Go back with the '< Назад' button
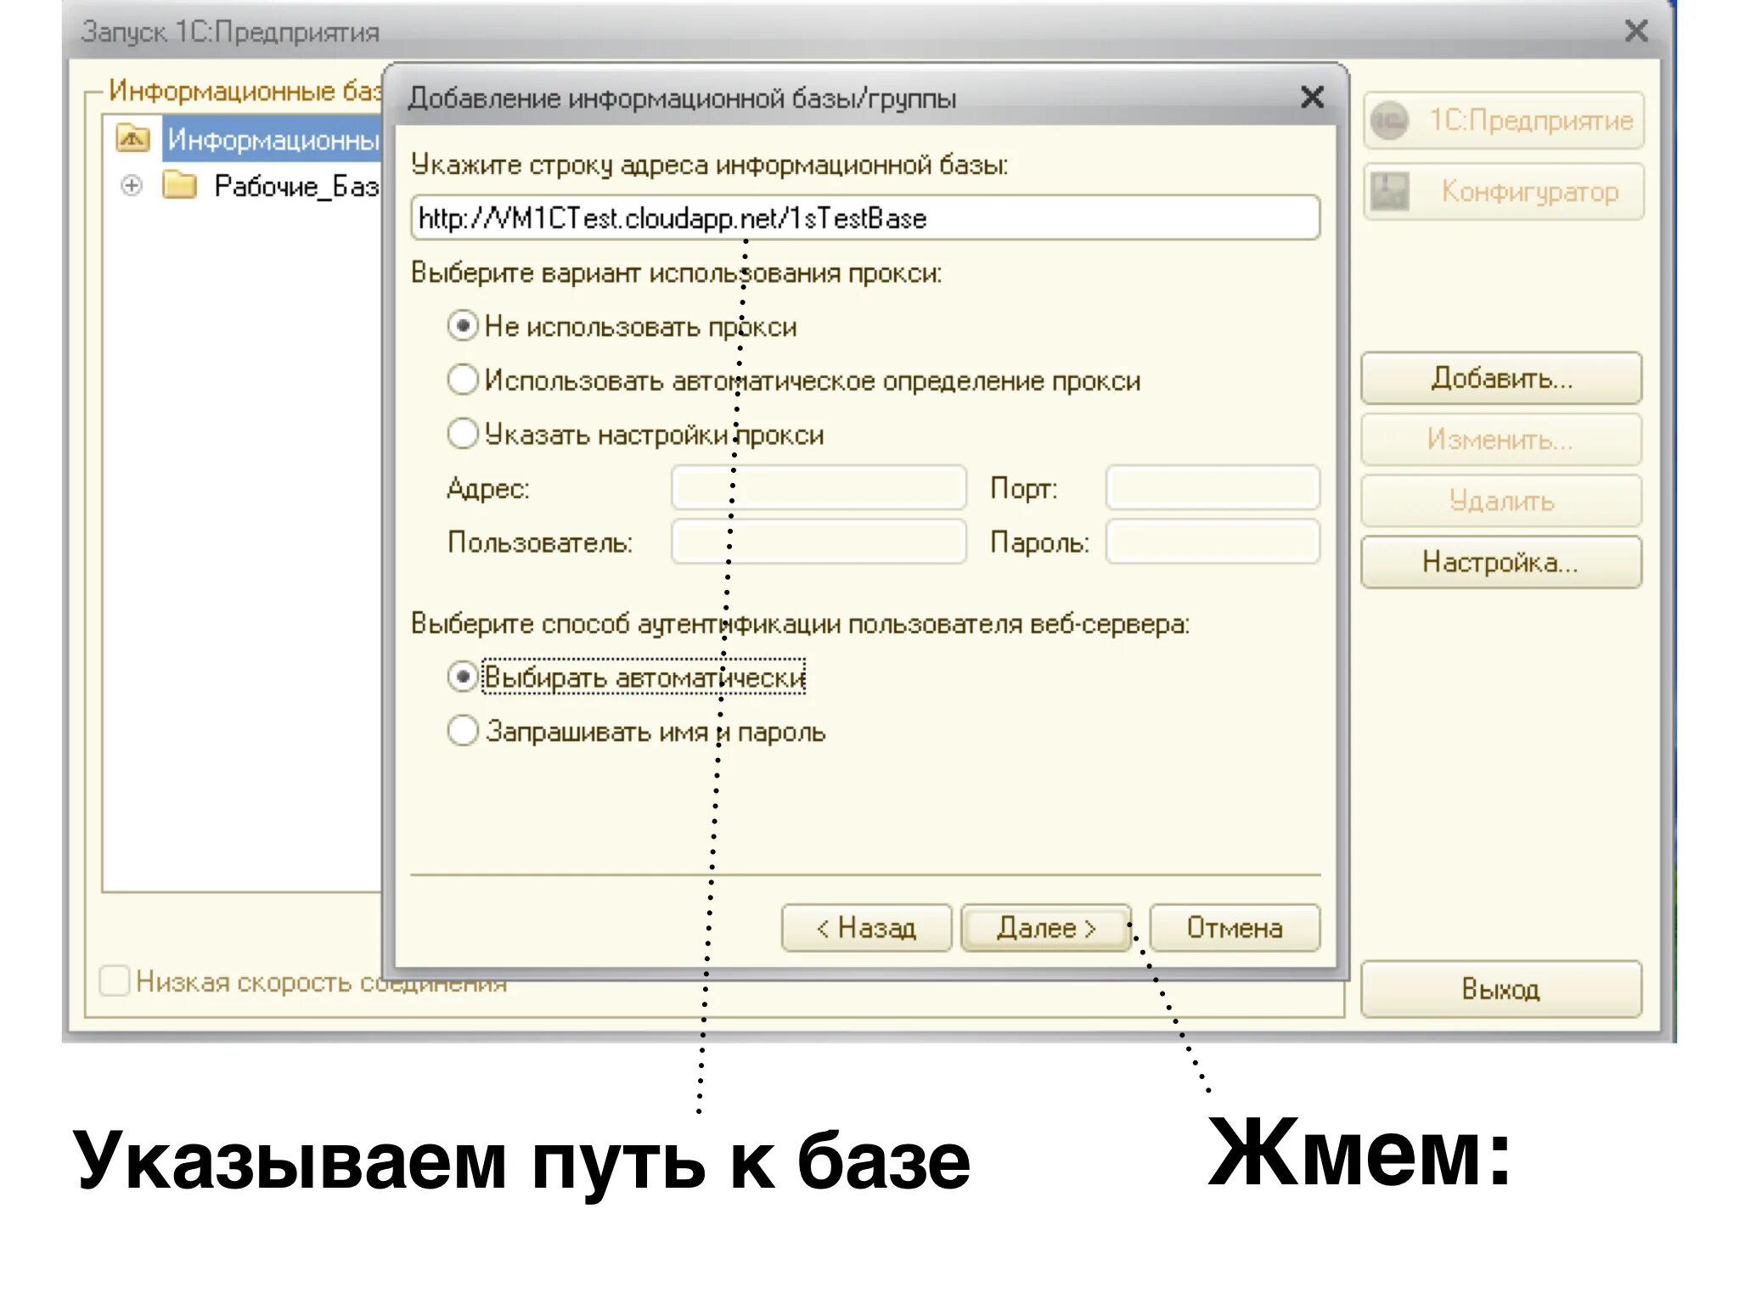 (866, 928)
